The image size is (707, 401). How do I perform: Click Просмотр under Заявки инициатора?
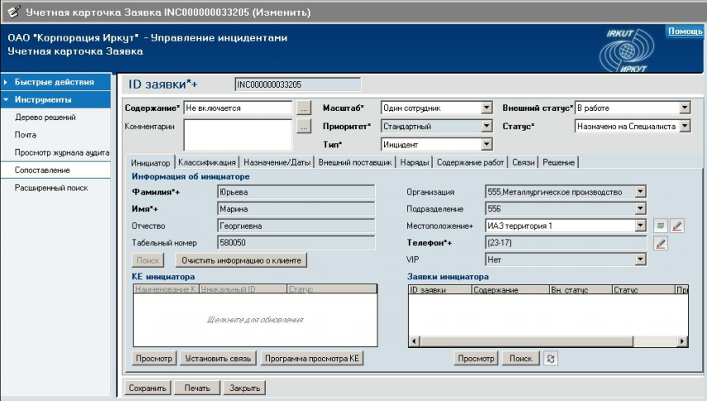coord(476,359)
